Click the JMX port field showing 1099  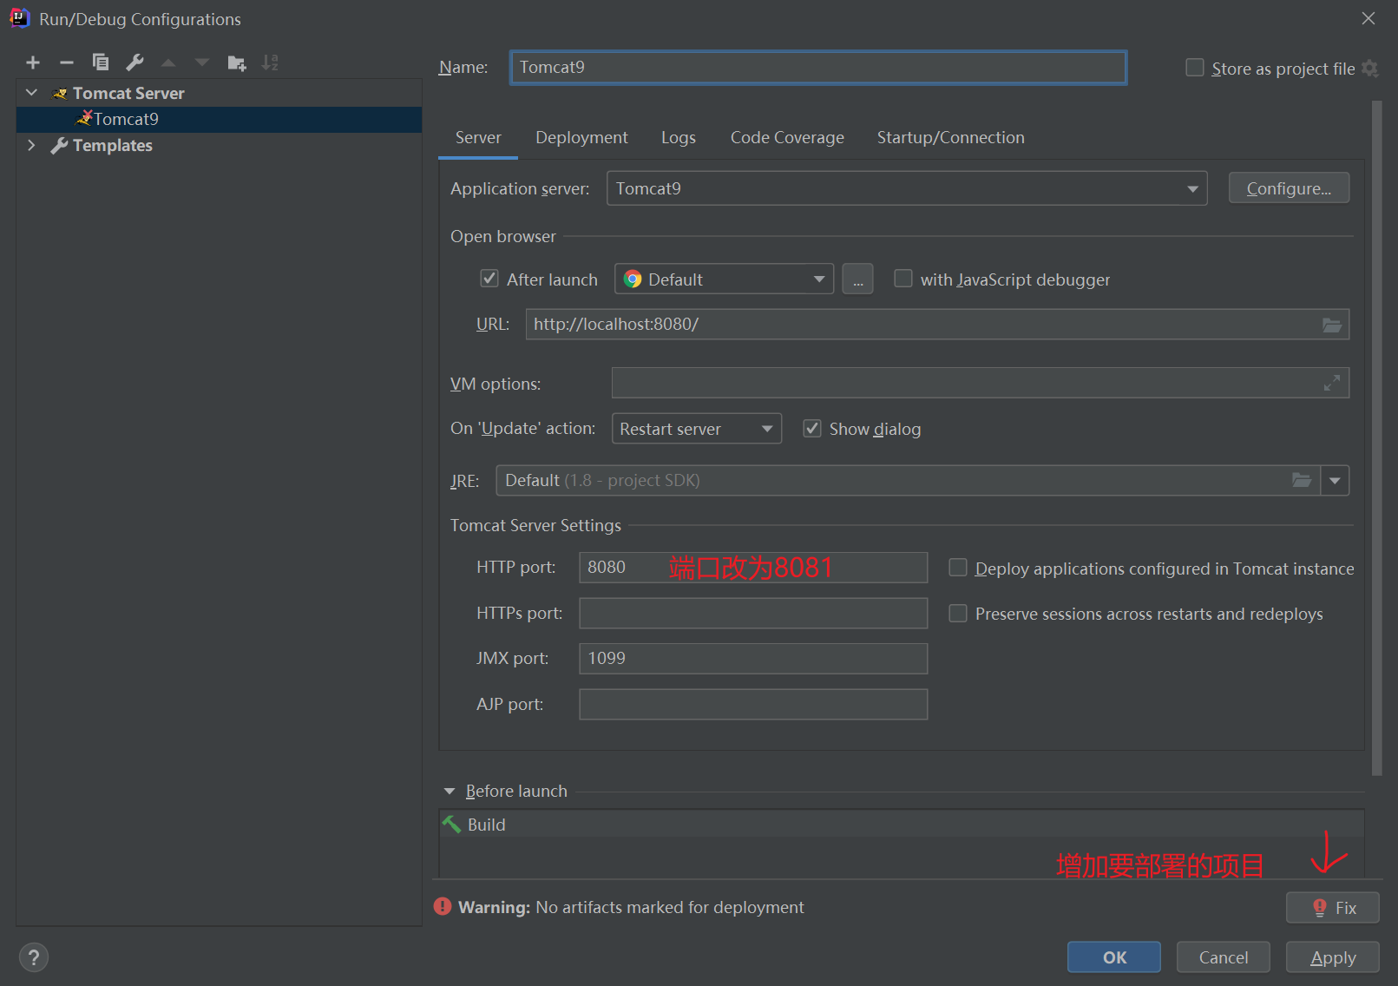pos(753,659)
